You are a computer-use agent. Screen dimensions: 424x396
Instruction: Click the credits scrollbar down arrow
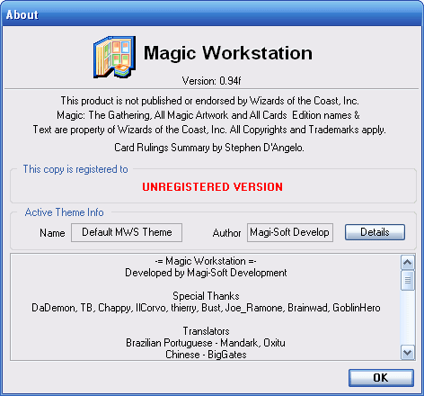pos(408,352)
